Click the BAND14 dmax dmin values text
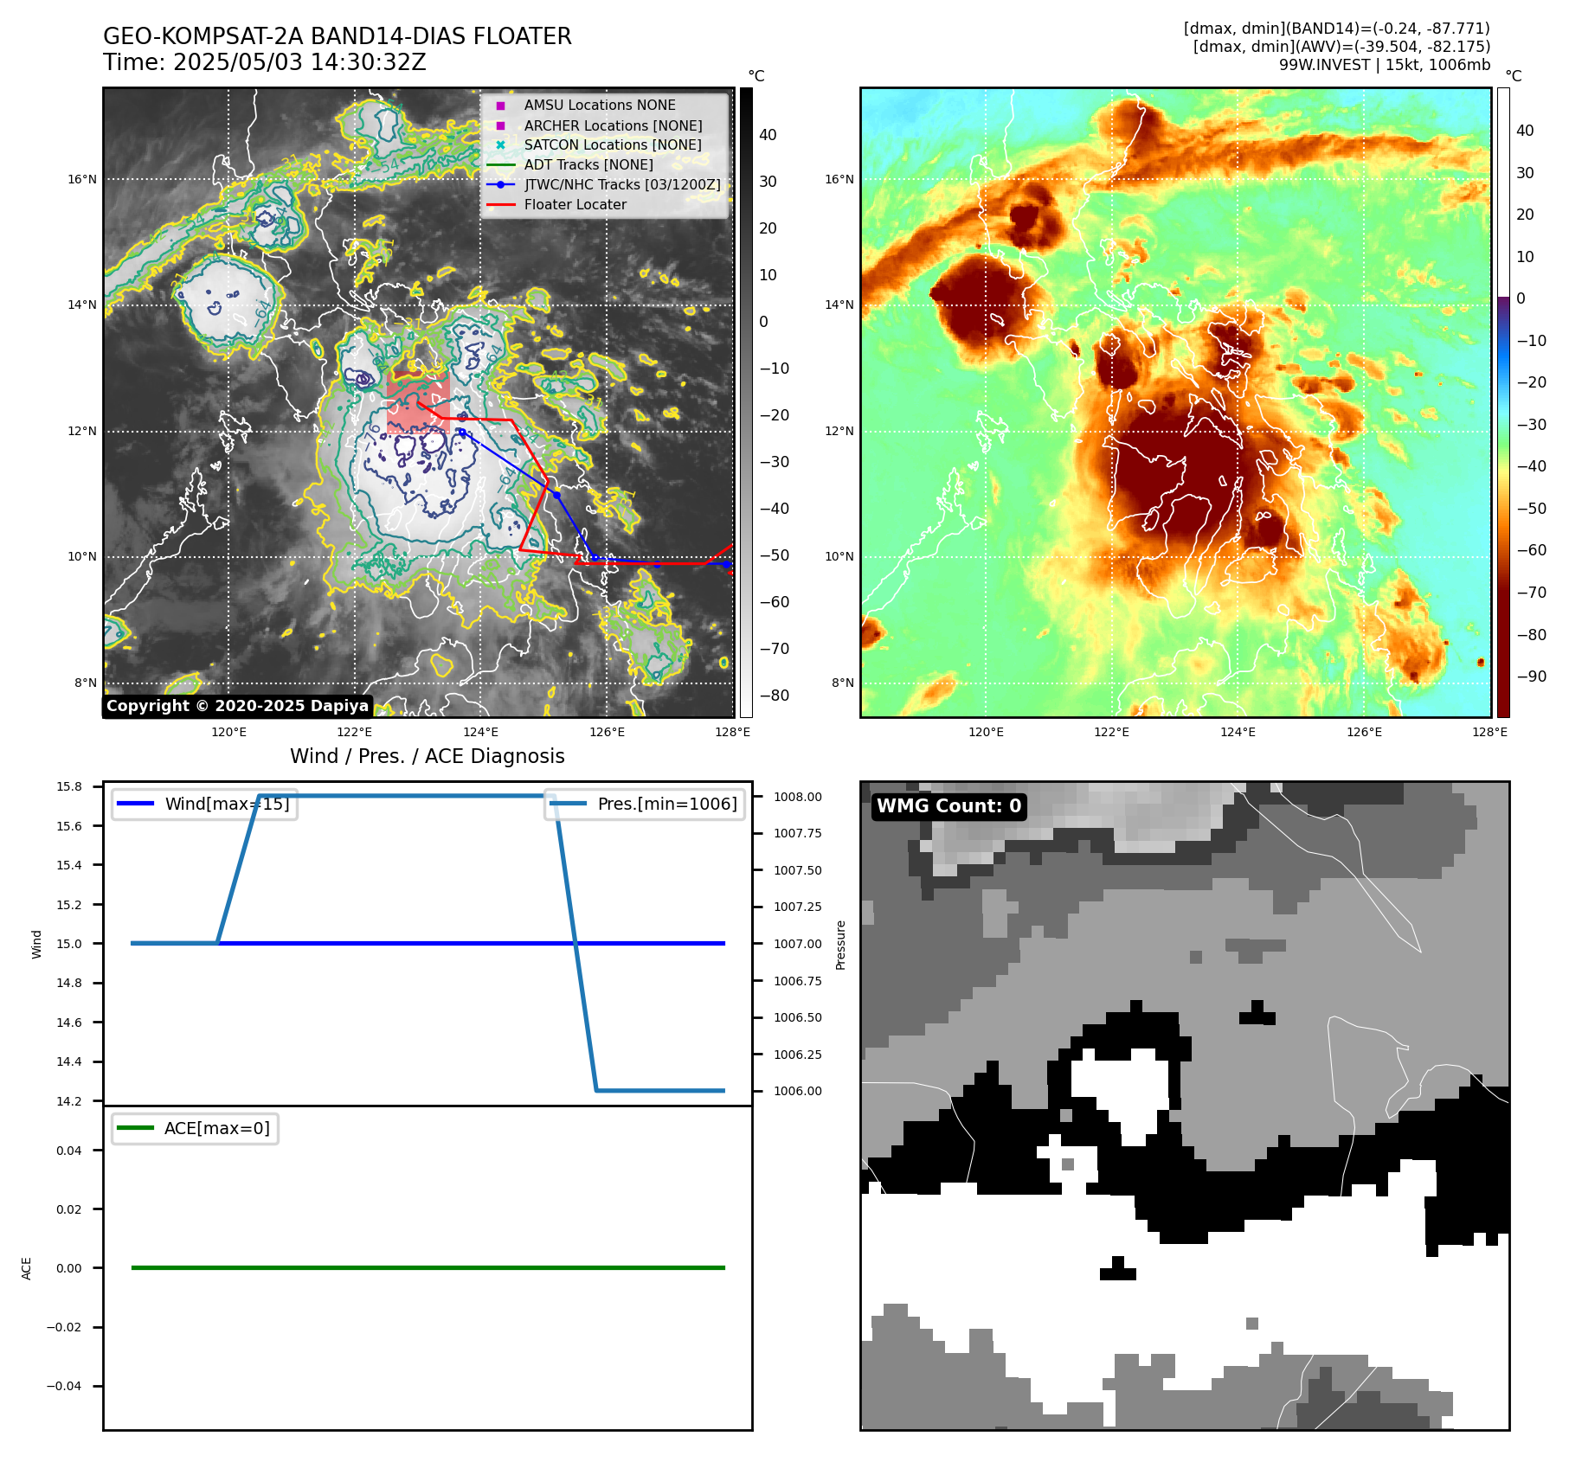The height and width of the screenshot is (1462, 1569). point(1336,29)
